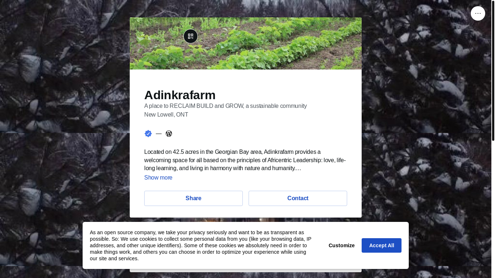Click the card strip below the cookie banner
495x278 pixels.
[x=246, y=270]
